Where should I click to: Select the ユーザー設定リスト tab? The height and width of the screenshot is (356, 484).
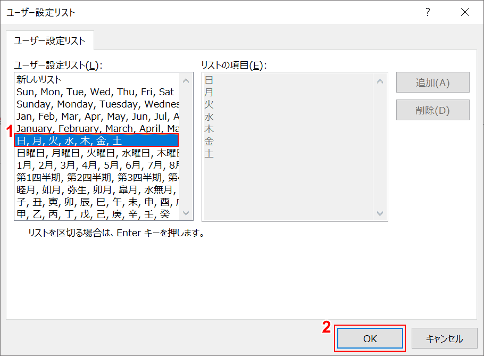[x=49, y=40]
